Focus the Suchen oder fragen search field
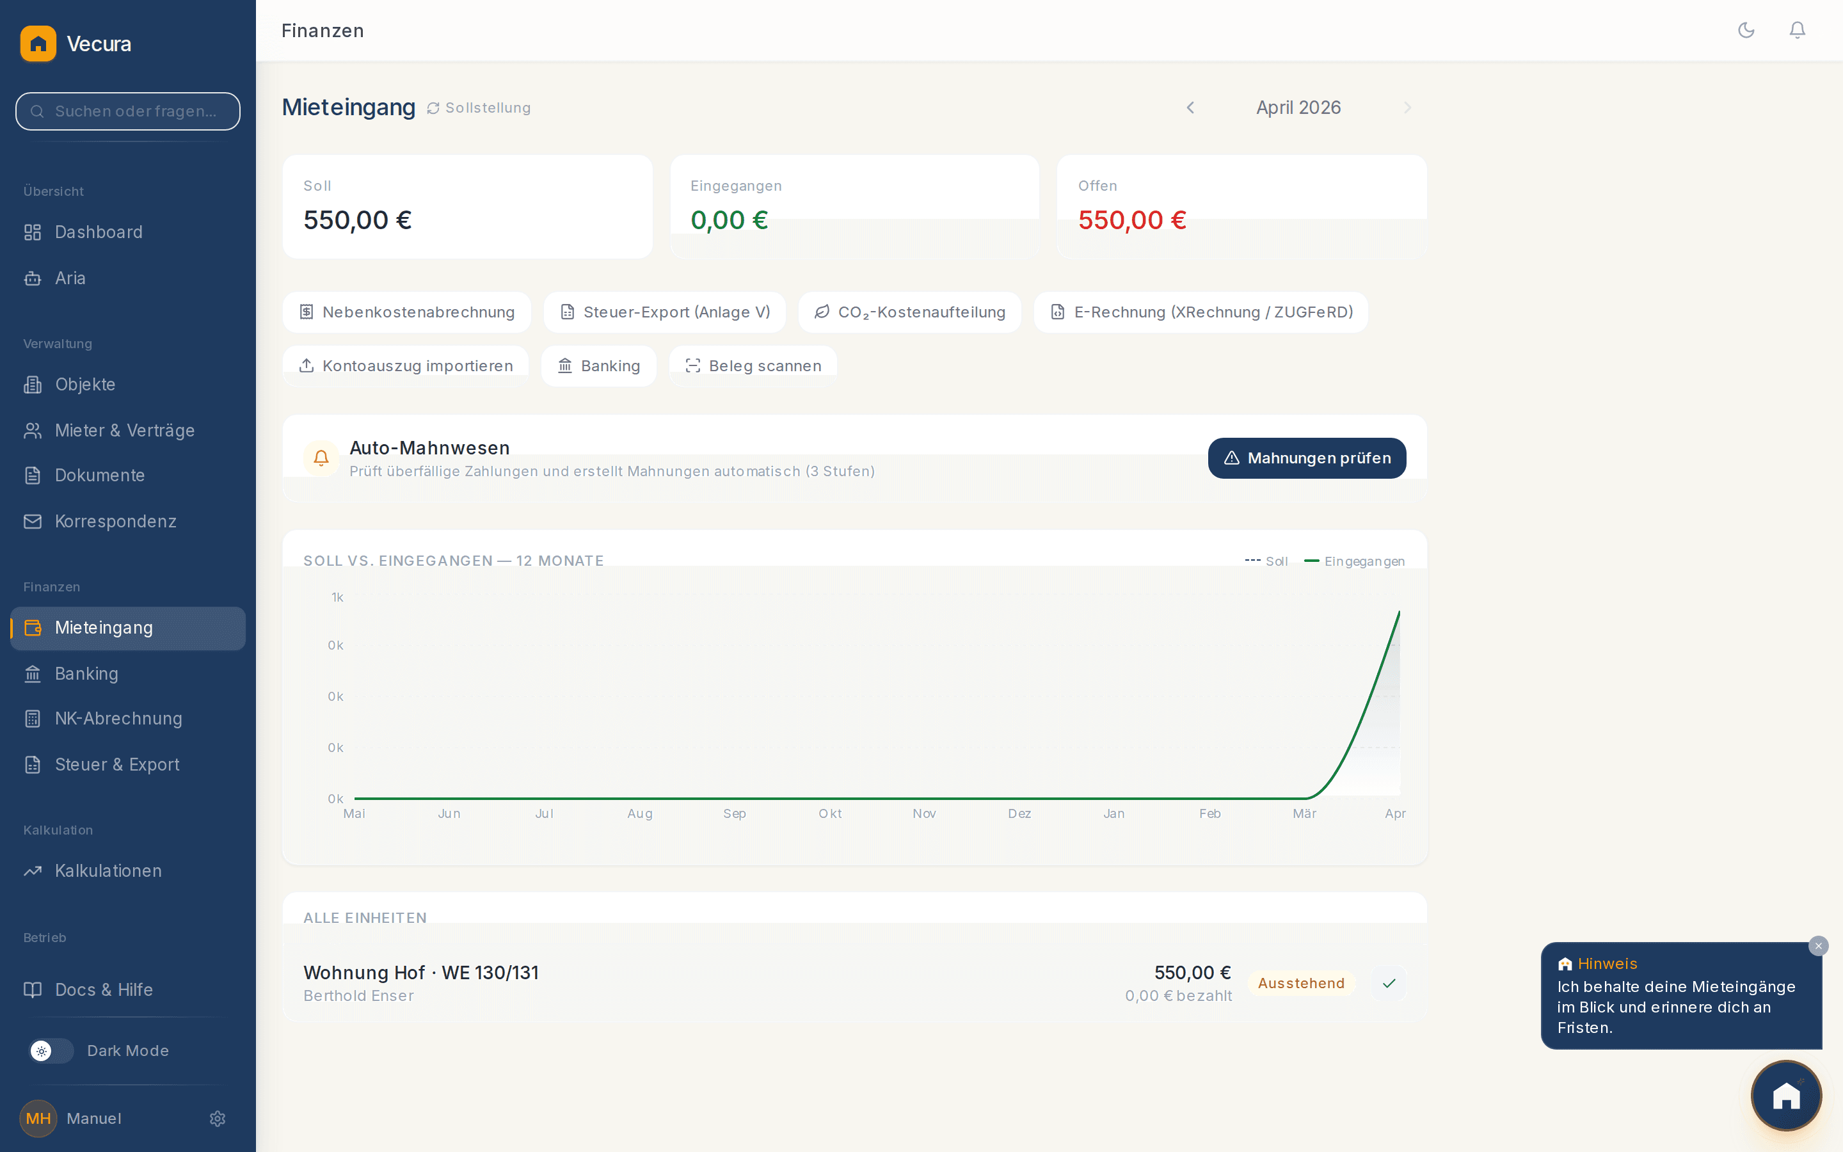Screen dimensions: 1843x1152 128,111
